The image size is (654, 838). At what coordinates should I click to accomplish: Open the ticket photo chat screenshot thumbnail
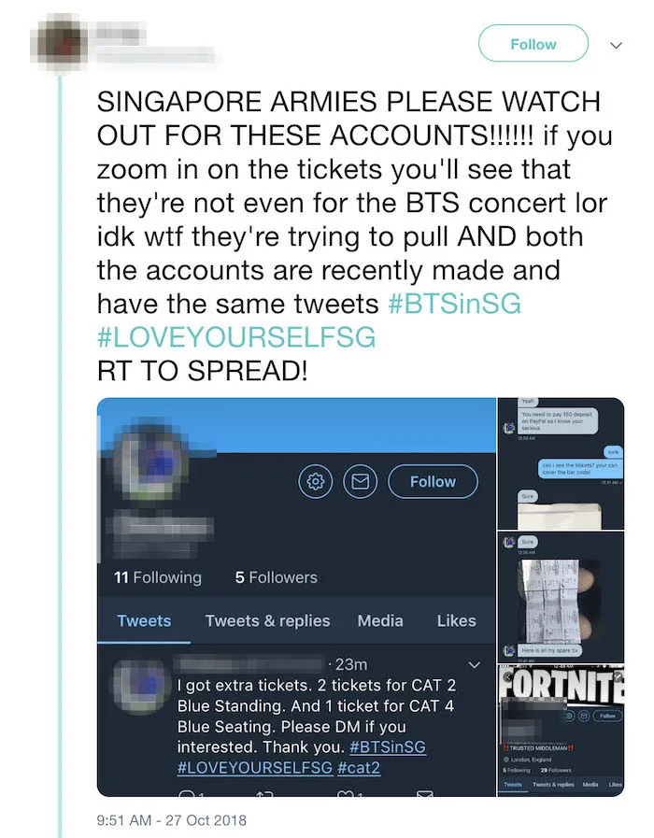(560, 595)
